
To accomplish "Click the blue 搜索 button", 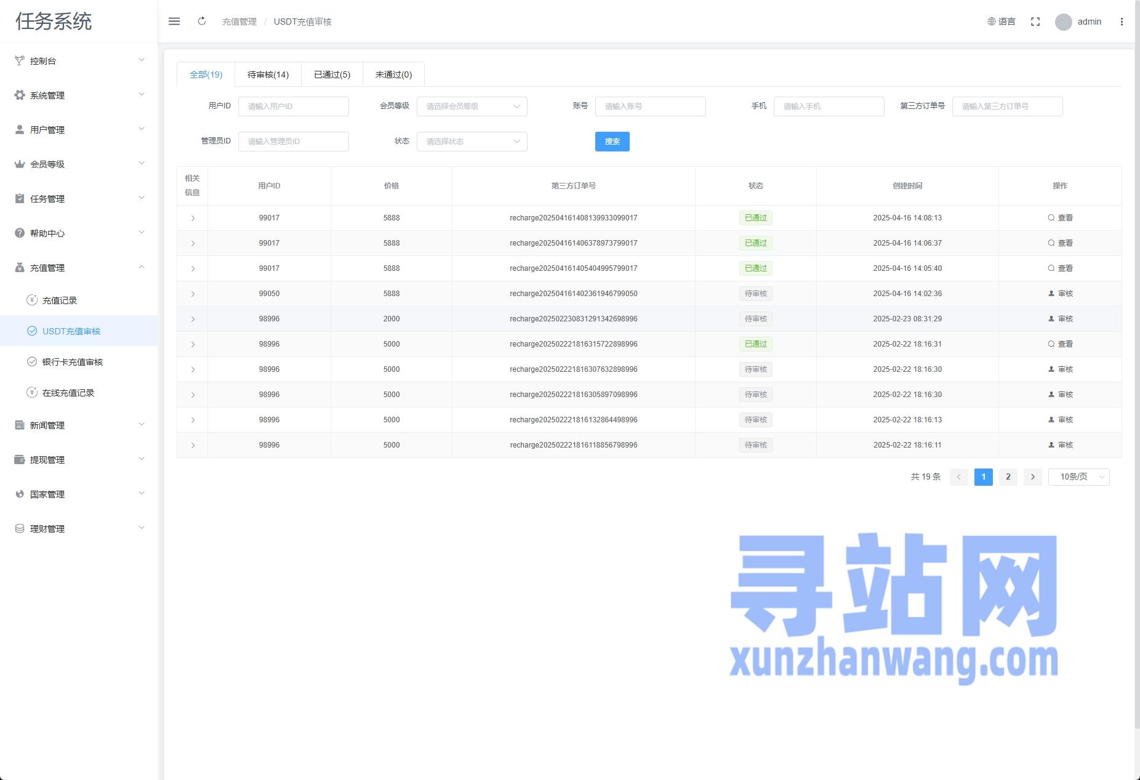I will [x=612, y=142].
